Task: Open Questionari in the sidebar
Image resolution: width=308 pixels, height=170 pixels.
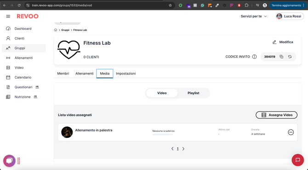Action: tap(23, 87)
